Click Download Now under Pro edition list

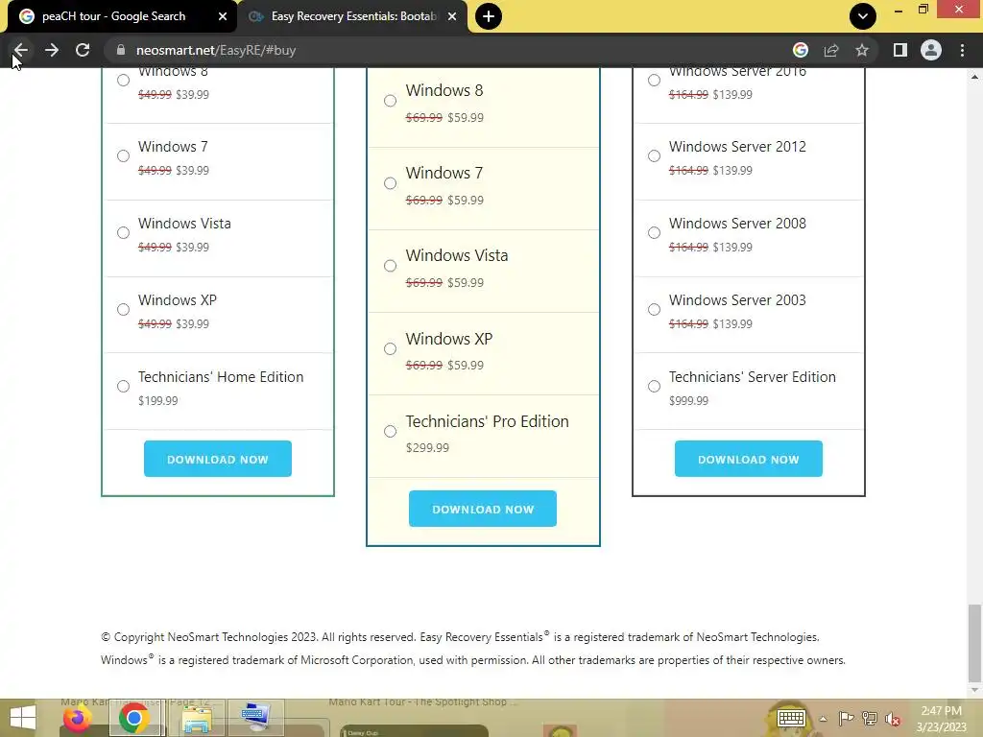click(x=483, y=509)
